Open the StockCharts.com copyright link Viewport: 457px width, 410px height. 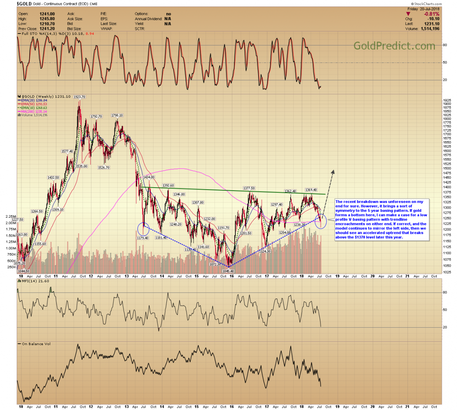426,4
